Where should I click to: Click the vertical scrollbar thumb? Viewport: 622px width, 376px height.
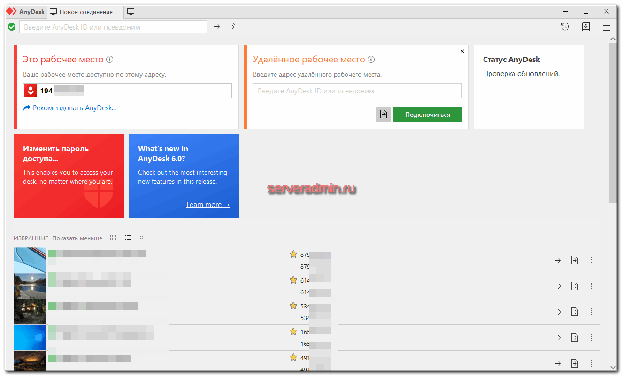click(613, 122)
